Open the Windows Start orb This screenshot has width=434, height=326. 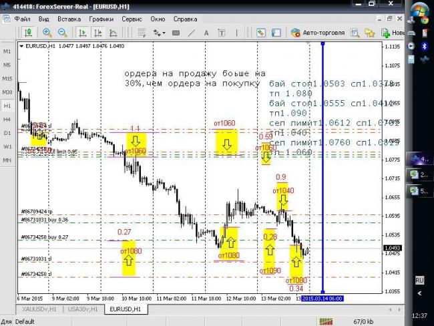pyautogui.click(x=419, y=10)
